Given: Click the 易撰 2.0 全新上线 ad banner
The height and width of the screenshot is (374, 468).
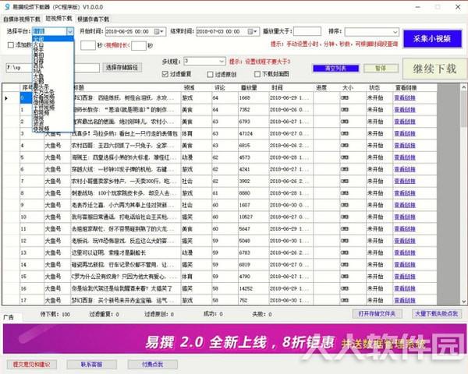Looking at the screenshot, I should coord(235,339).
